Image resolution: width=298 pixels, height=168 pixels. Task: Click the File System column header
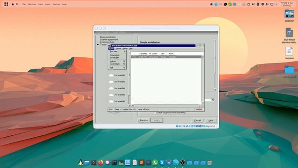(153, 54)
